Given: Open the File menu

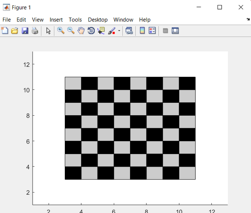Looking at the screenshot, I should [x=7, y=20].
